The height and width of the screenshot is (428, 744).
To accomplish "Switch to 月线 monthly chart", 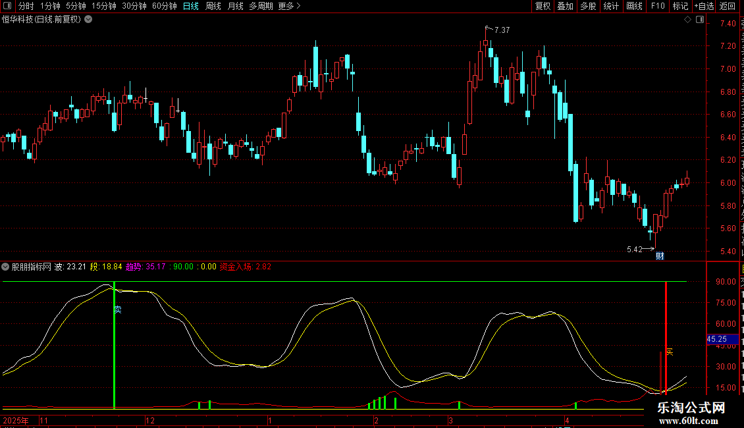I will 235,6.
